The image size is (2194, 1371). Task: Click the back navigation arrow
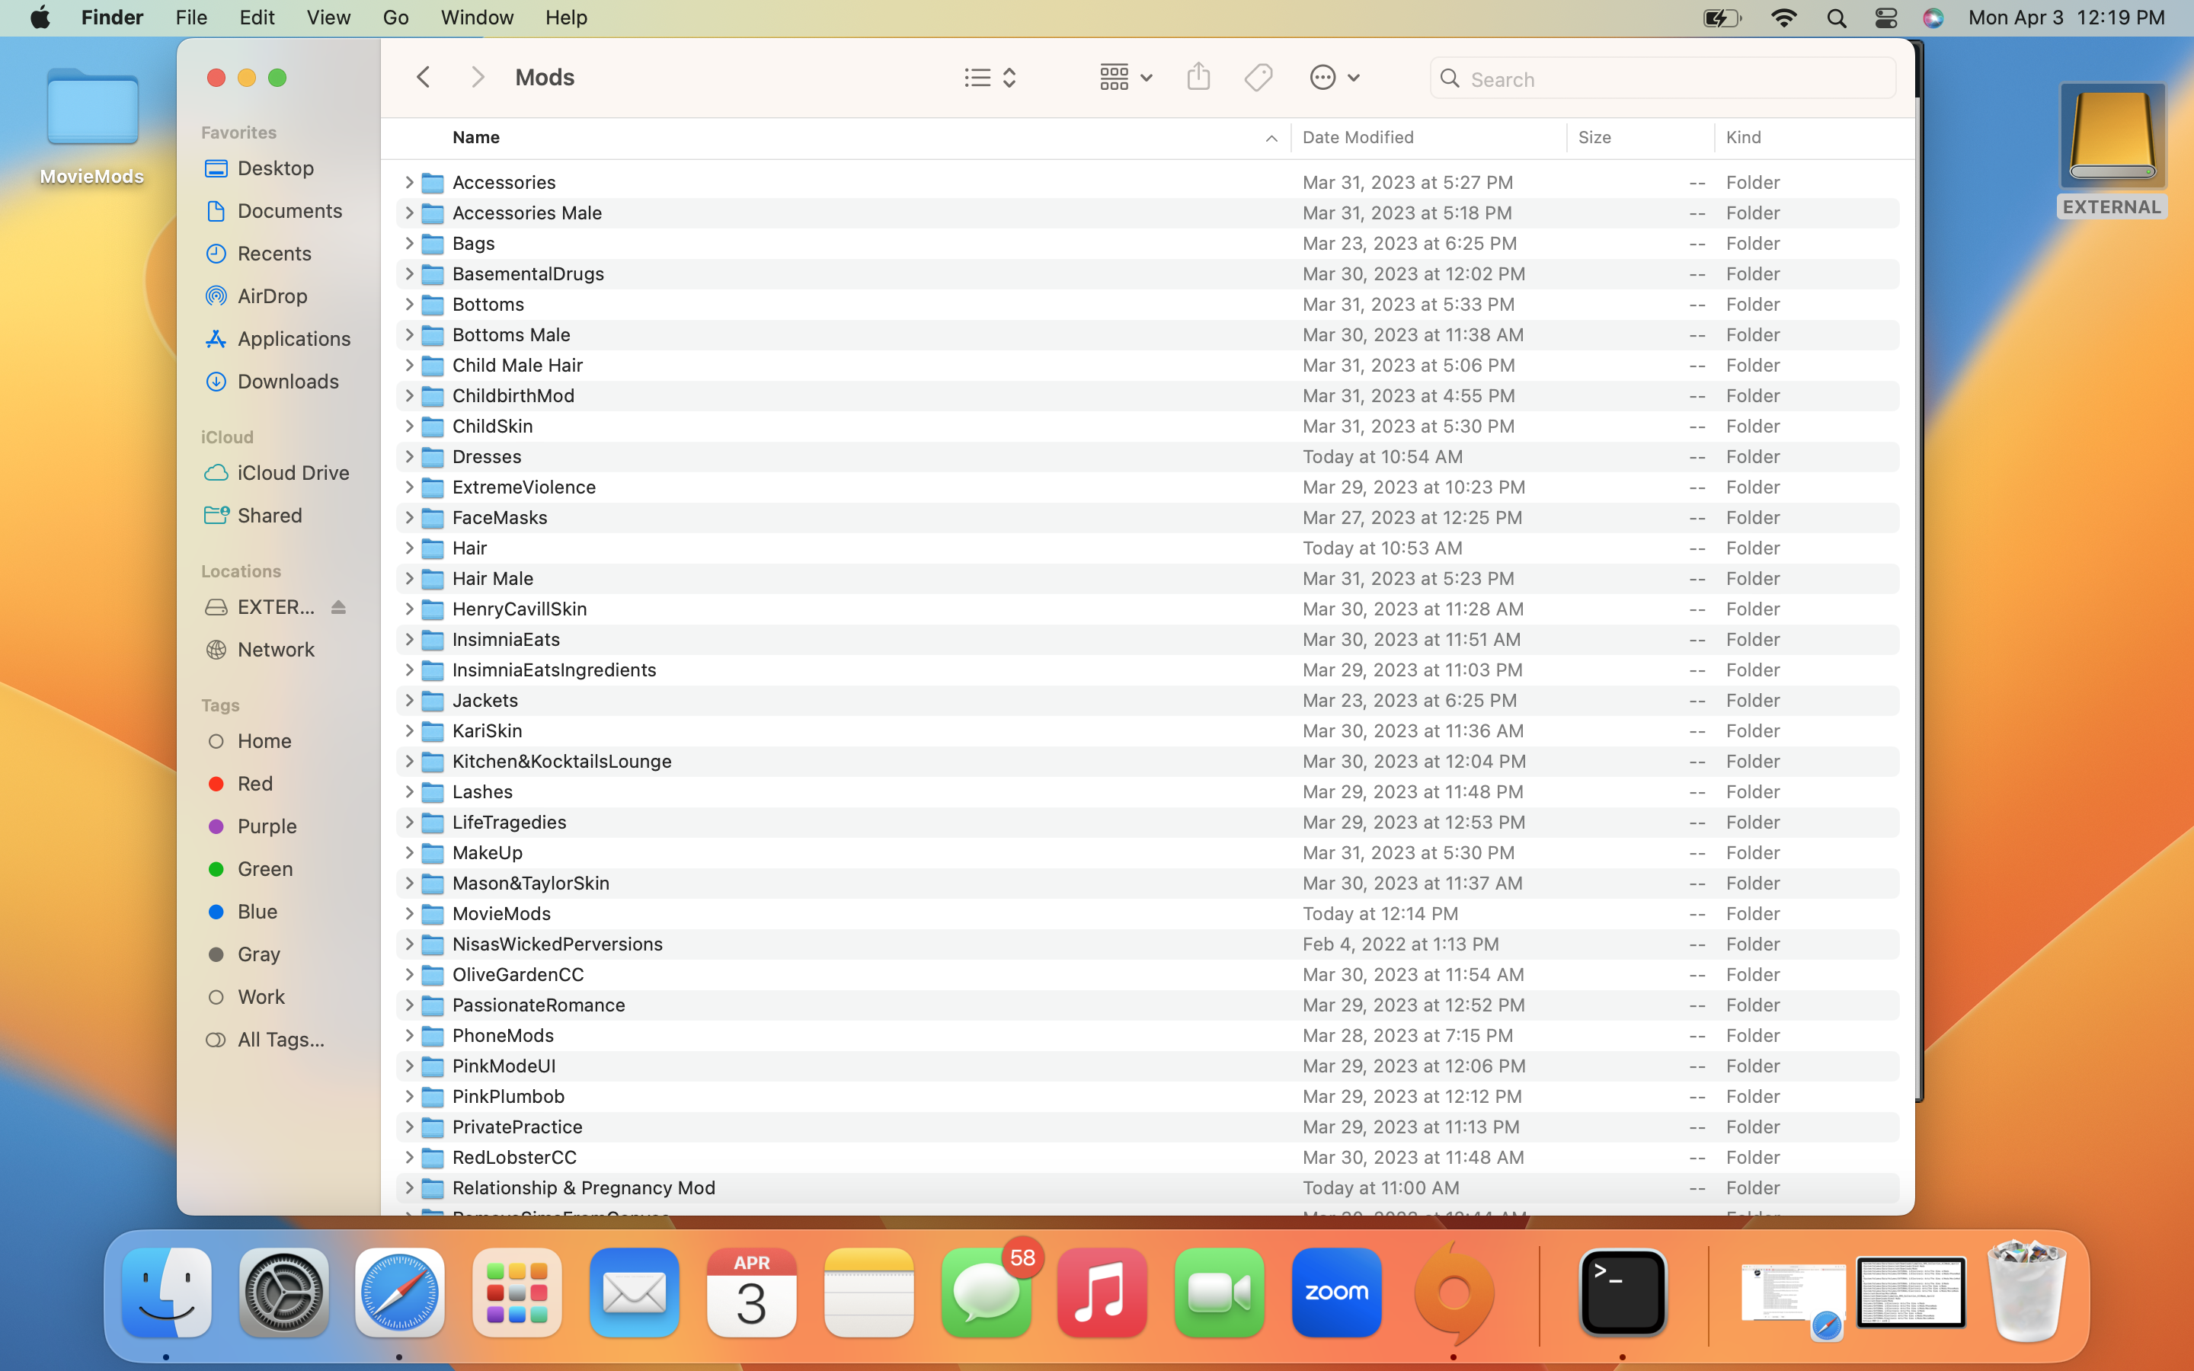click(424, 77)
